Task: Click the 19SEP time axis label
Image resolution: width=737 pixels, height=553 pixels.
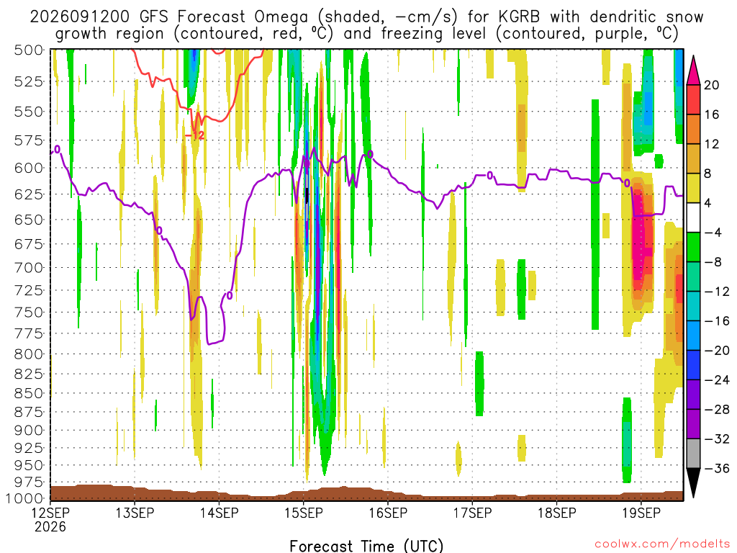Action: [x=641, y=513]
